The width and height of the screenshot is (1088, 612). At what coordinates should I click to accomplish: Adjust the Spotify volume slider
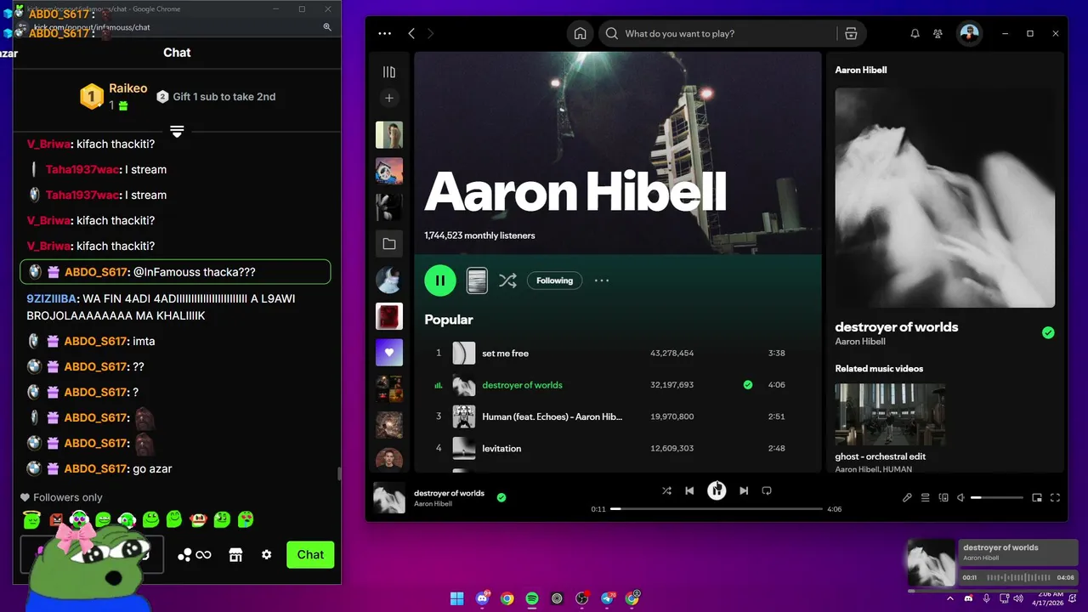[997, 498]
